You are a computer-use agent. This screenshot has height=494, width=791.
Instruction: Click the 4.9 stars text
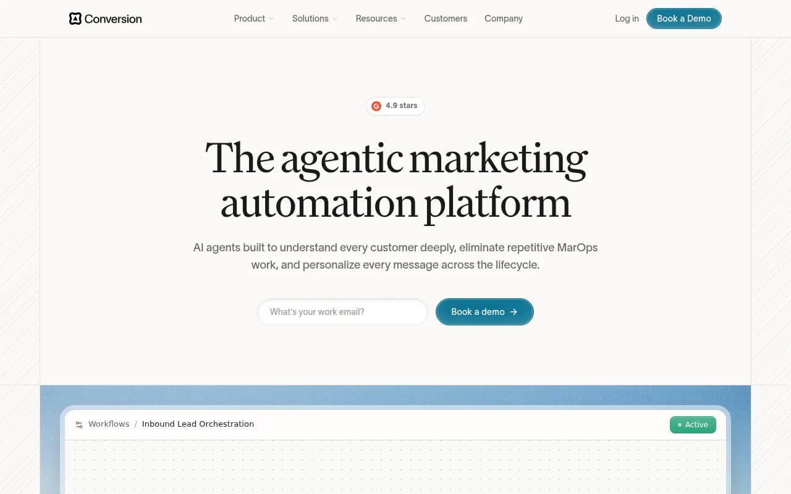click(x=402, y=106)
